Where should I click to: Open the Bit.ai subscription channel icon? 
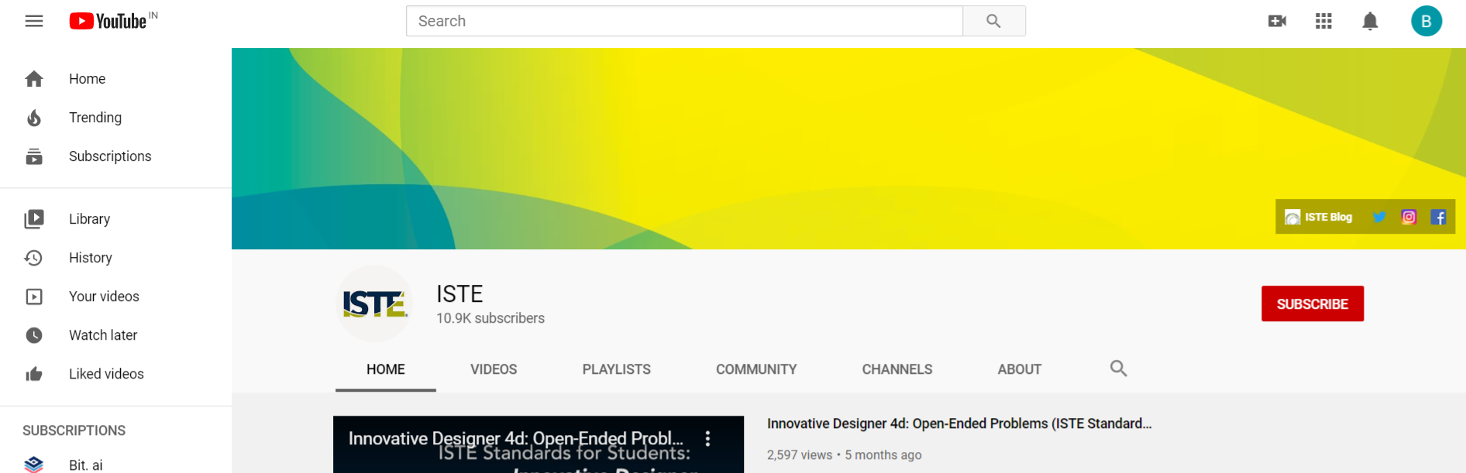click(34, 464)
